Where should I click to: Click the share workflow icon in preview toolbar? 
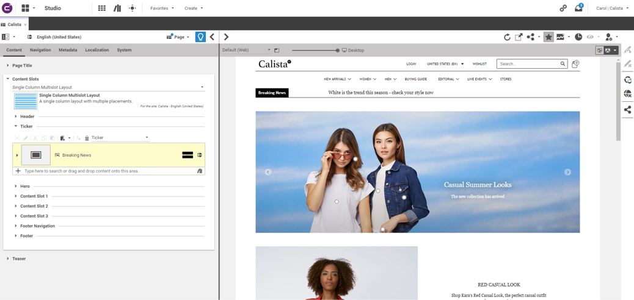[x=531, y=37]
